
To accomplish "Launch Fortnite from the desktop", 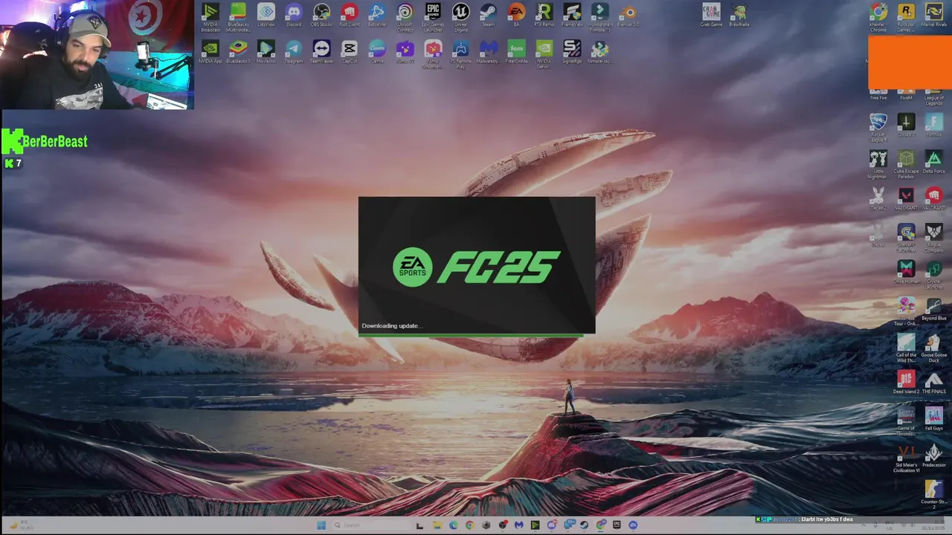I will tap(934, 125).
